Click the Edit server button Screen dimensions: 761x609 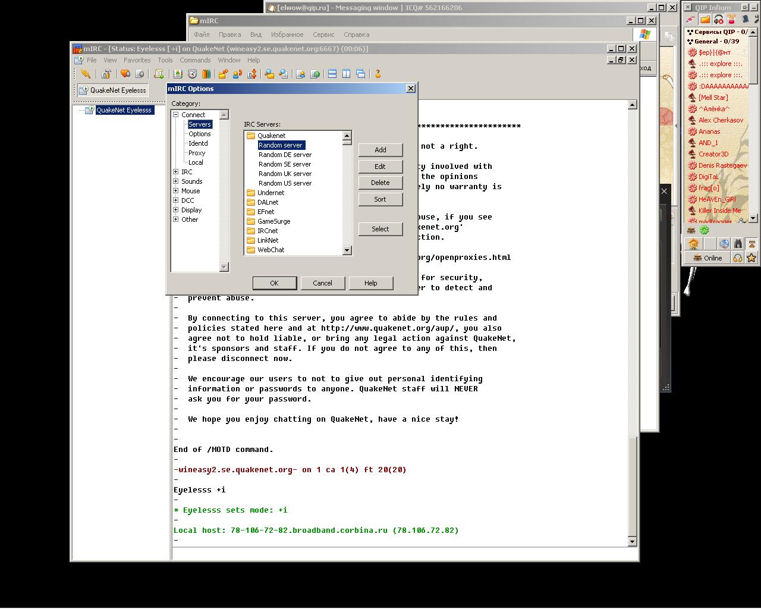point(380,167)
